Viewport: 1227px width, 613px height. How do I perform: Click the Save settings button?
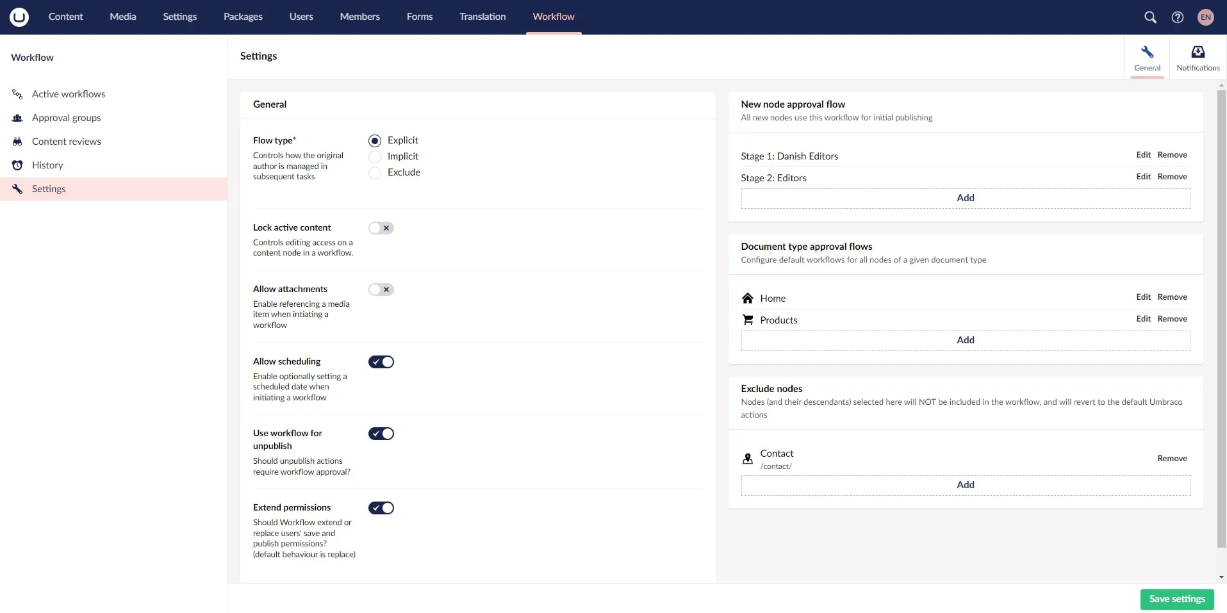click(x=1176, y=599)
